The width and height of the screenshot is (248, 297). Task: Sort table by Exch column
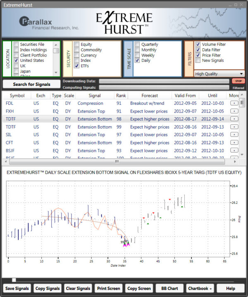tap(41, 96)
